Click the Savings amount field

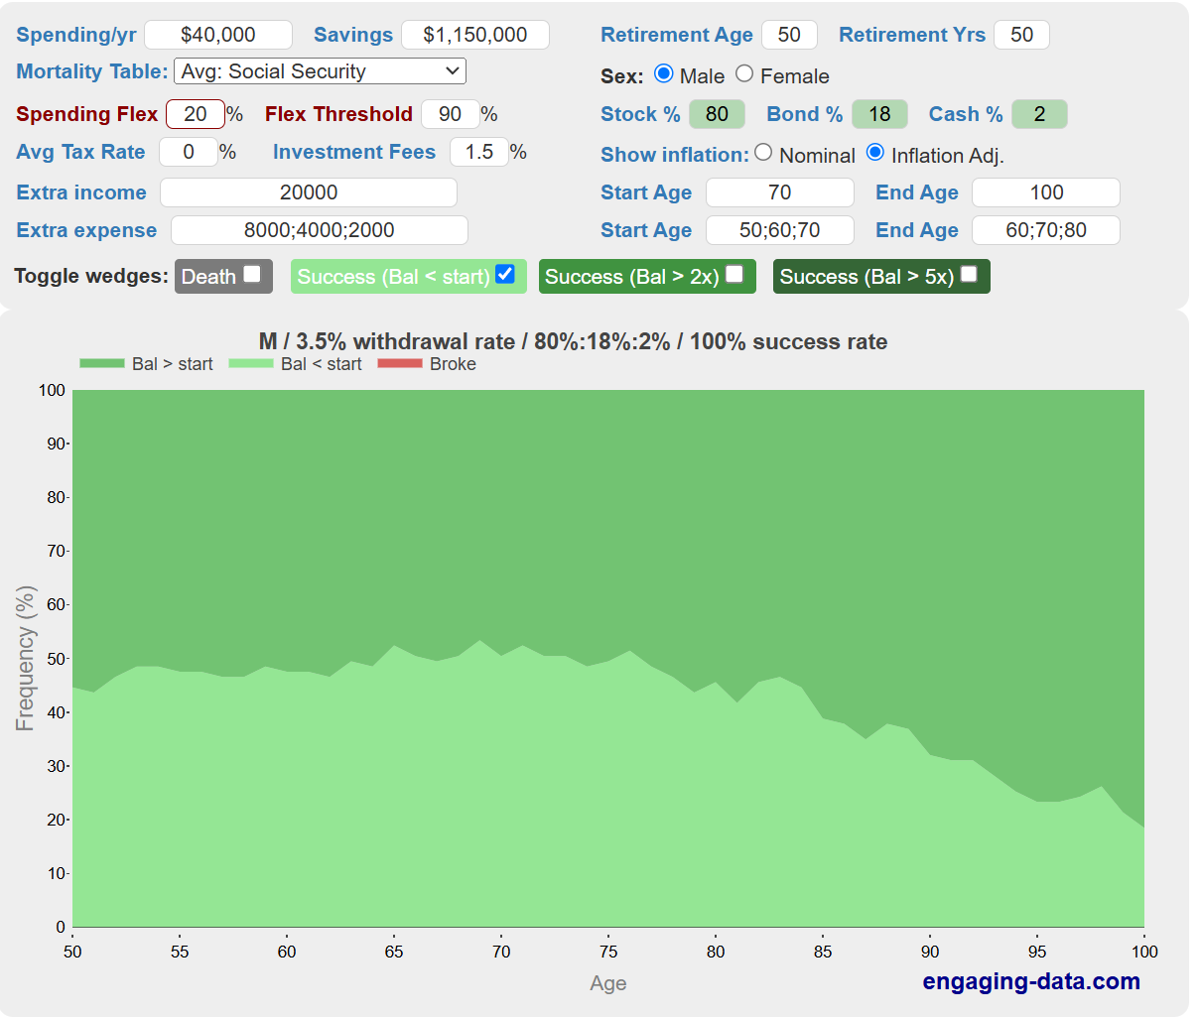coord(474,35)
